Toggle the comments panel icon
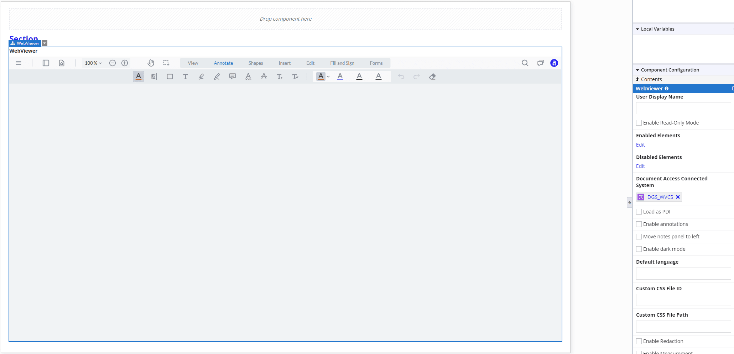The height and width of the screenshot is (354, 734). (540, 63)
